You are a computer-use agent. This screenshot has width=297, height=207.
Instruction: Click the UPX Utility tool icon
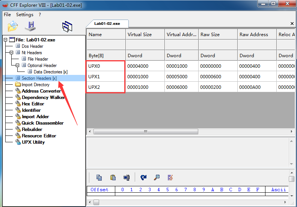click(18, 142)
